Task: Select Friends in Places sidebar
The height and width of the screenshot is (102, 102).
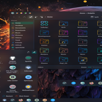Action: 22,43
